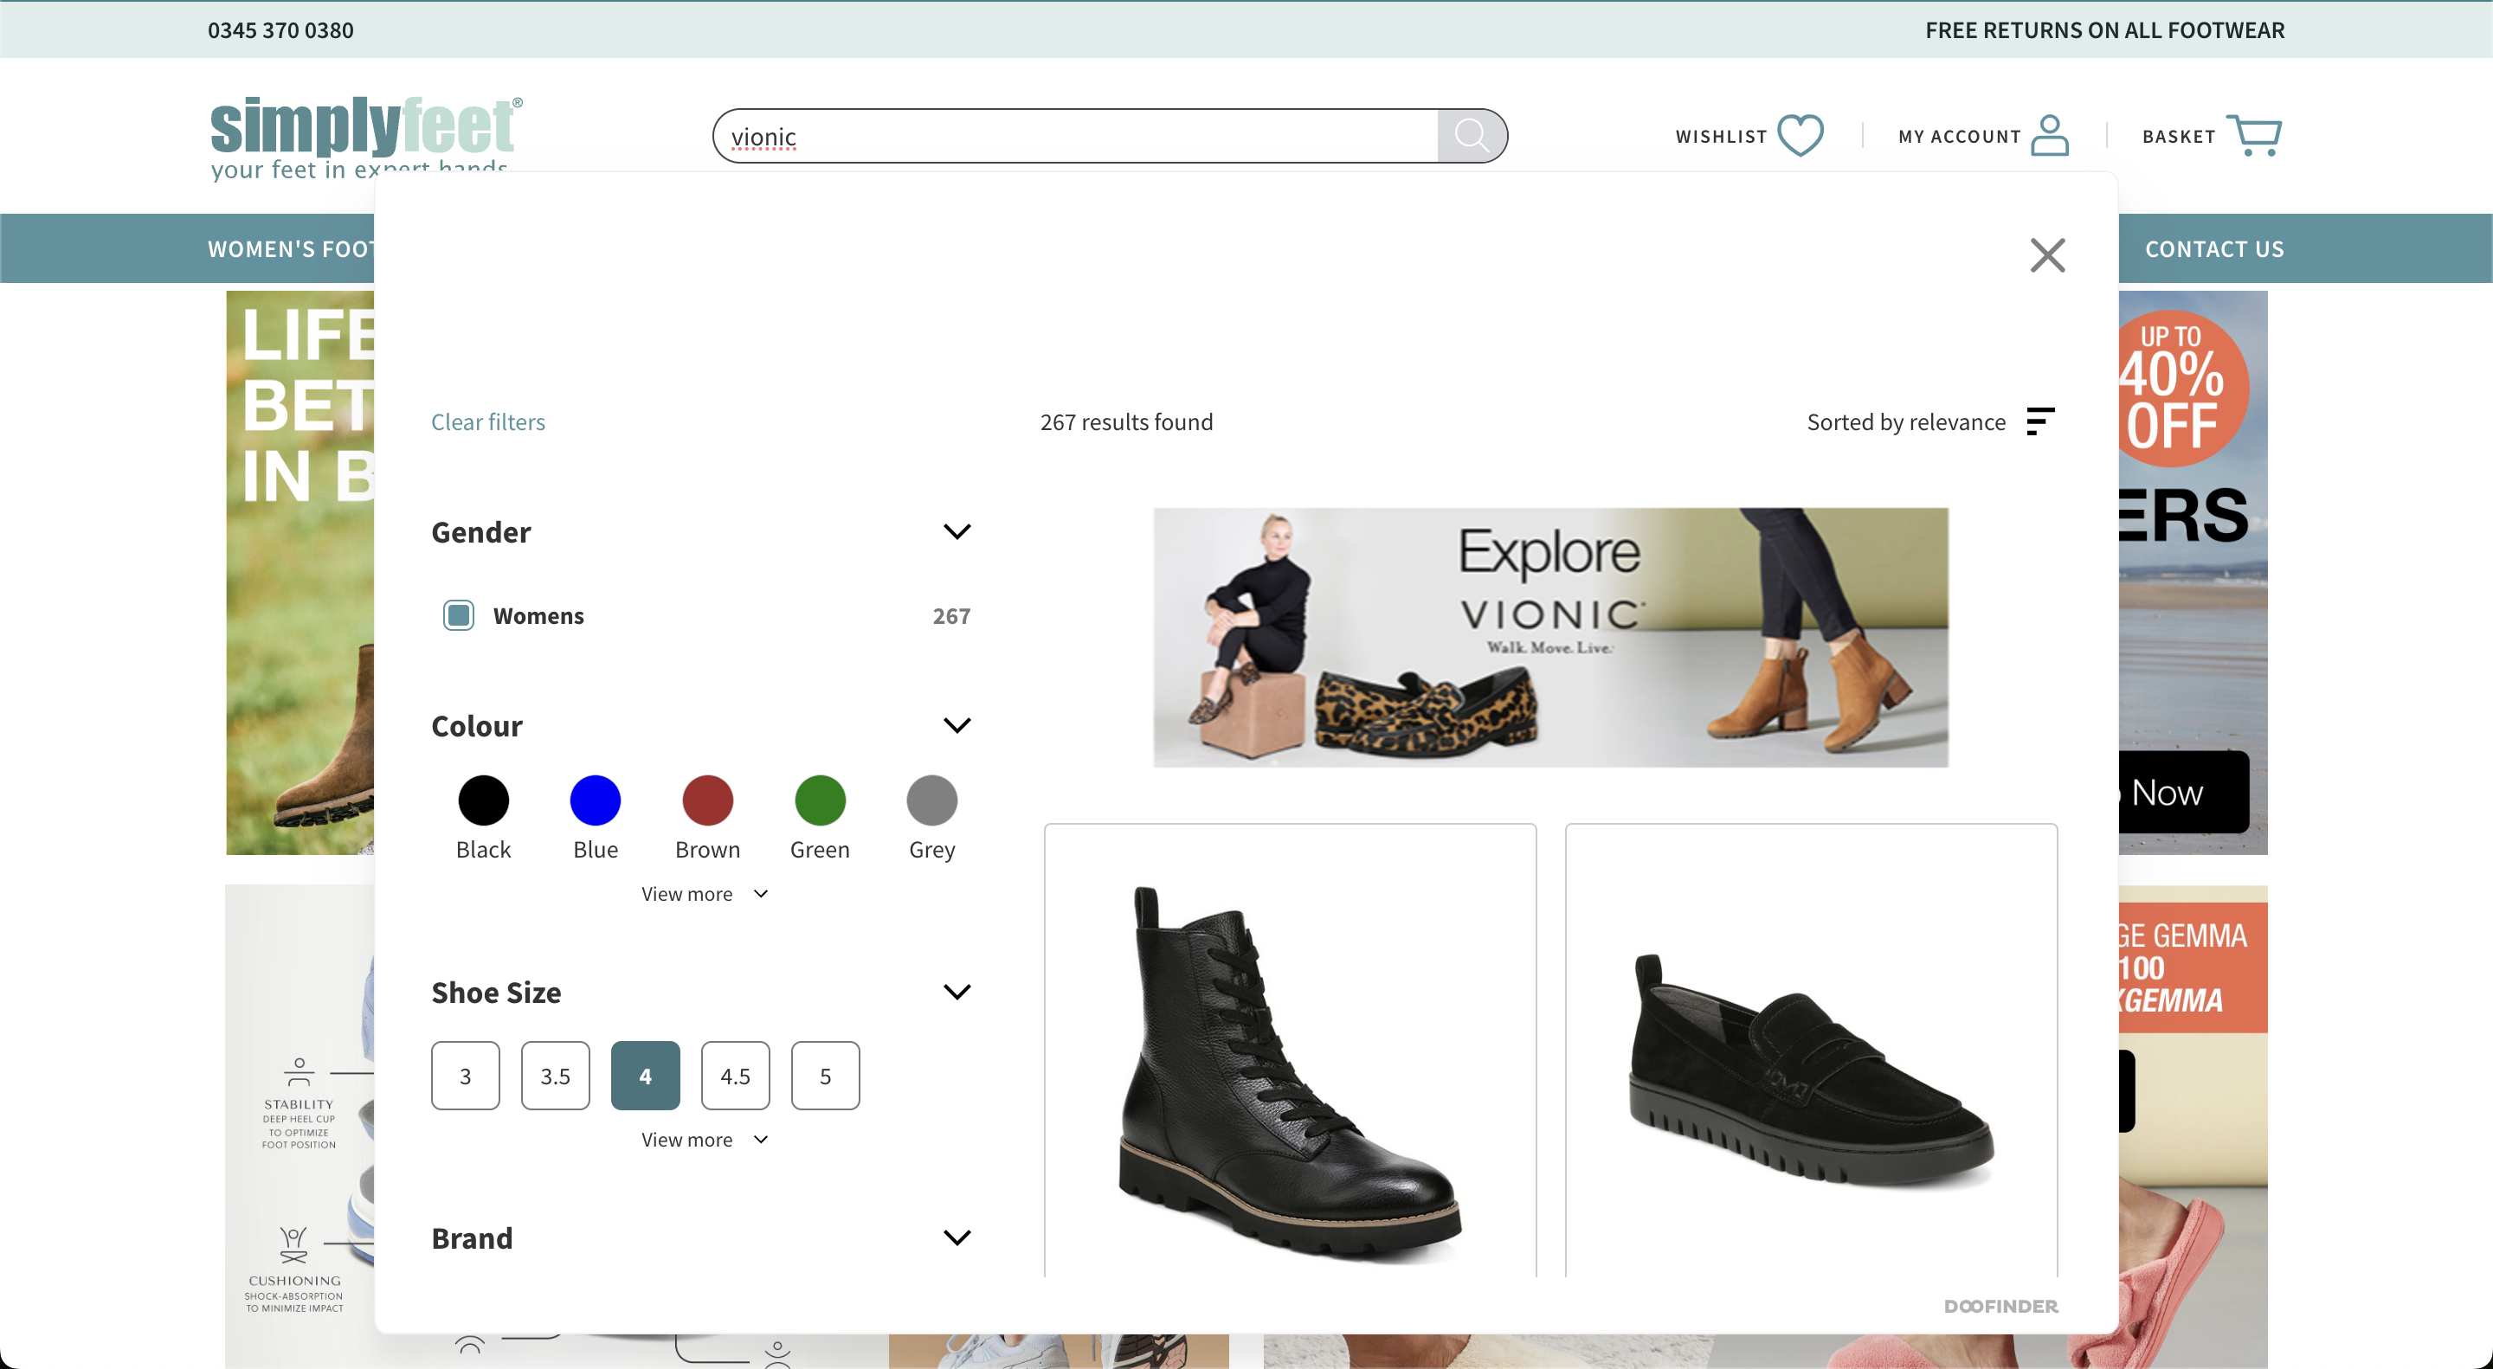Click Free Returns On All Footwear text
The height and width of the screenshot is (1369, 2493).
pos(2105,30)
